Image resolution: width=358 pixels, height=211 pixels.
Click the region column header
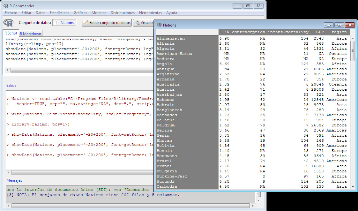click(x=339, y=32)
